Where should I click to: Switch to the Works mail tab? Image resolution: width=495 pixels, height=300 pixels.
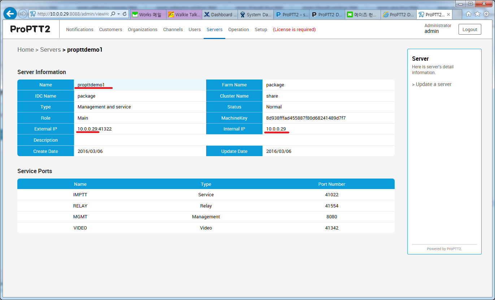click(x=148, y=14)
